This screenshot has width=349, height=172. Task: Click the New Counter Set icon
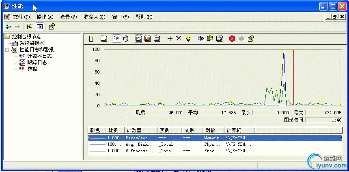tap(91, 39)
